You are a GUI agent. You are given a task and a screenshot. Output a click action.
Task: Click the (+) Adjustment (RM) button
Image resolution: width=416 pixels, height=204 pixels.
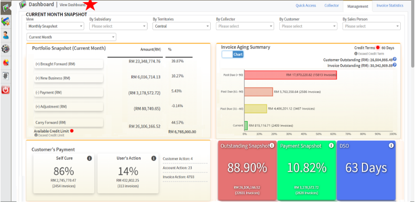(x=69, y=107)
